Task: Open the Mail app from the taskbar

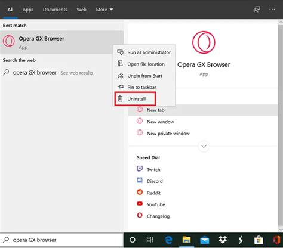Action: click(205, 240)
